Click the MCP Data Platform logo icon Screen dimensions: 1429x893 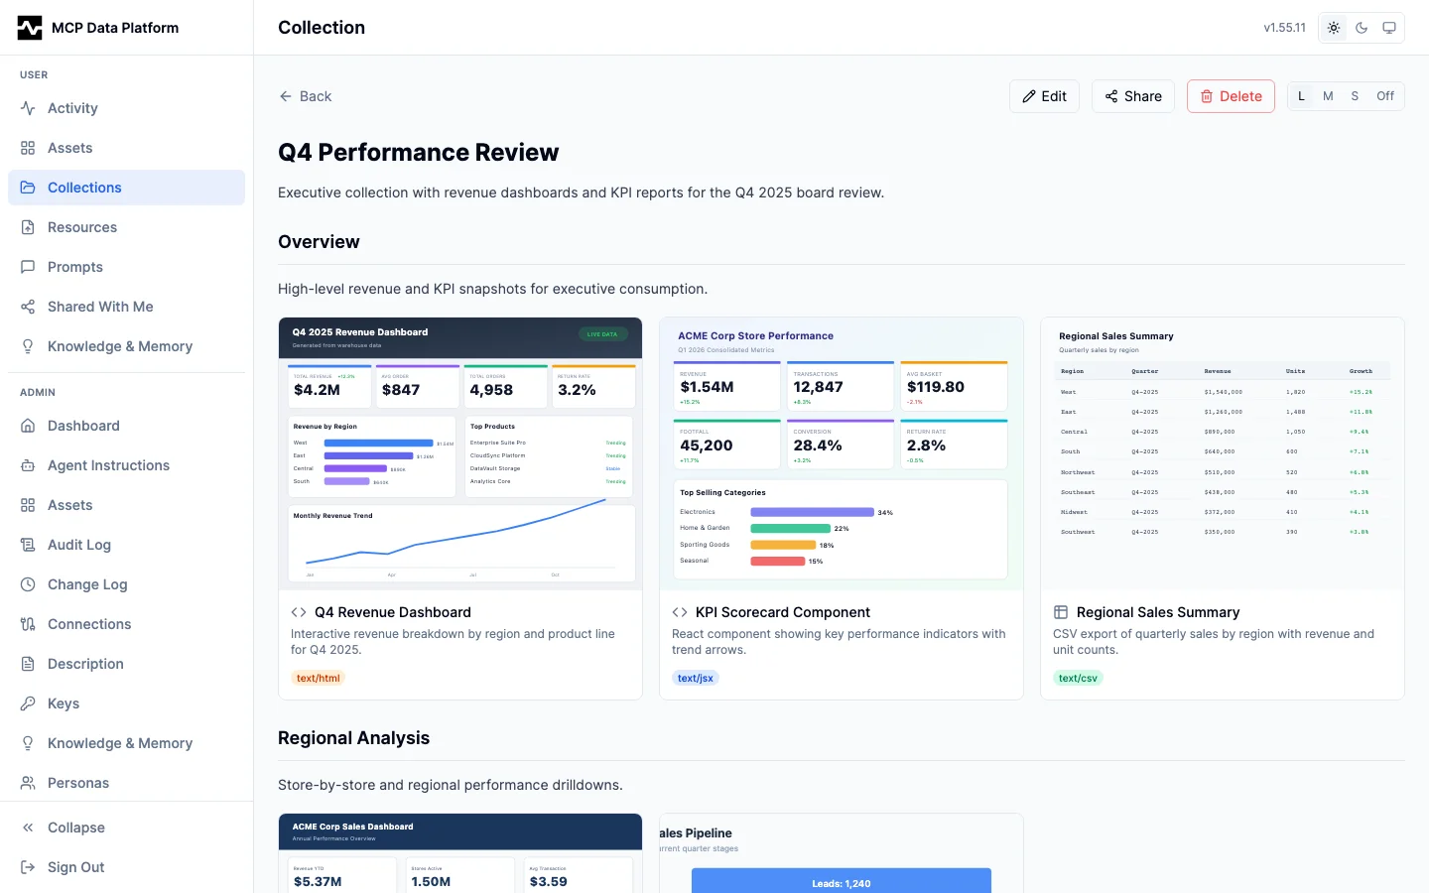pyautogui.click(x=30, y=28)
